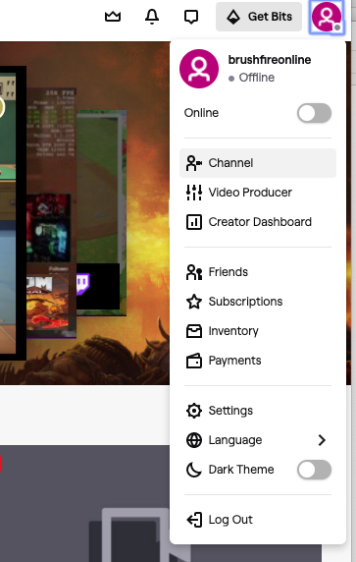Close the menu via top-right profile avatar
The width and height of the screenshot is (356, 562).
coord(327,17)
